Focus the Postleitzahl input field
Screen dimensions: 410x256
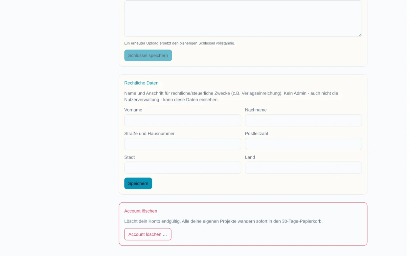[x=303, y=144]
